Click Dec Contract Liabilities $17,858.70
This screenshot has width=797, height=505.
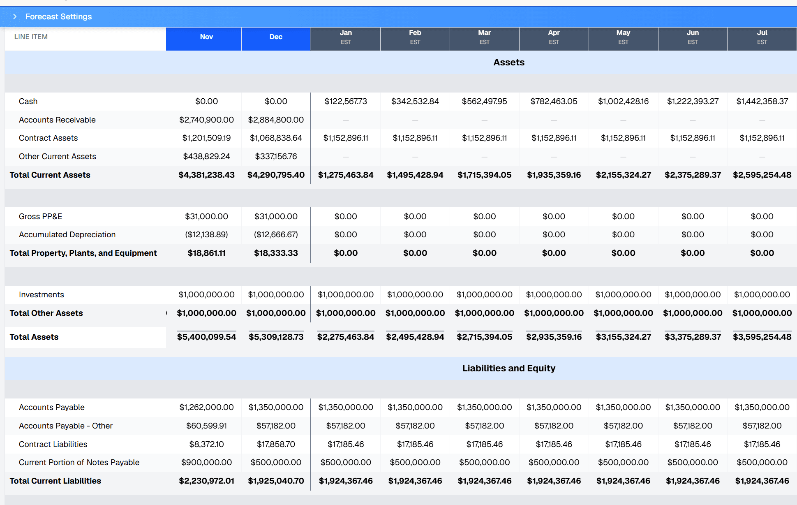tap(276, 444)
